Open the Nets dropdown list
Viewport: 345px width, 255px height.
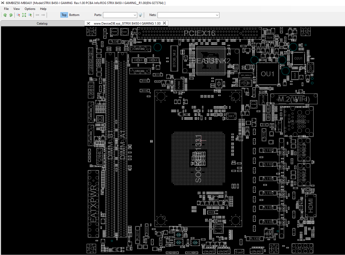pyautogui.click(x=217, y=15)
